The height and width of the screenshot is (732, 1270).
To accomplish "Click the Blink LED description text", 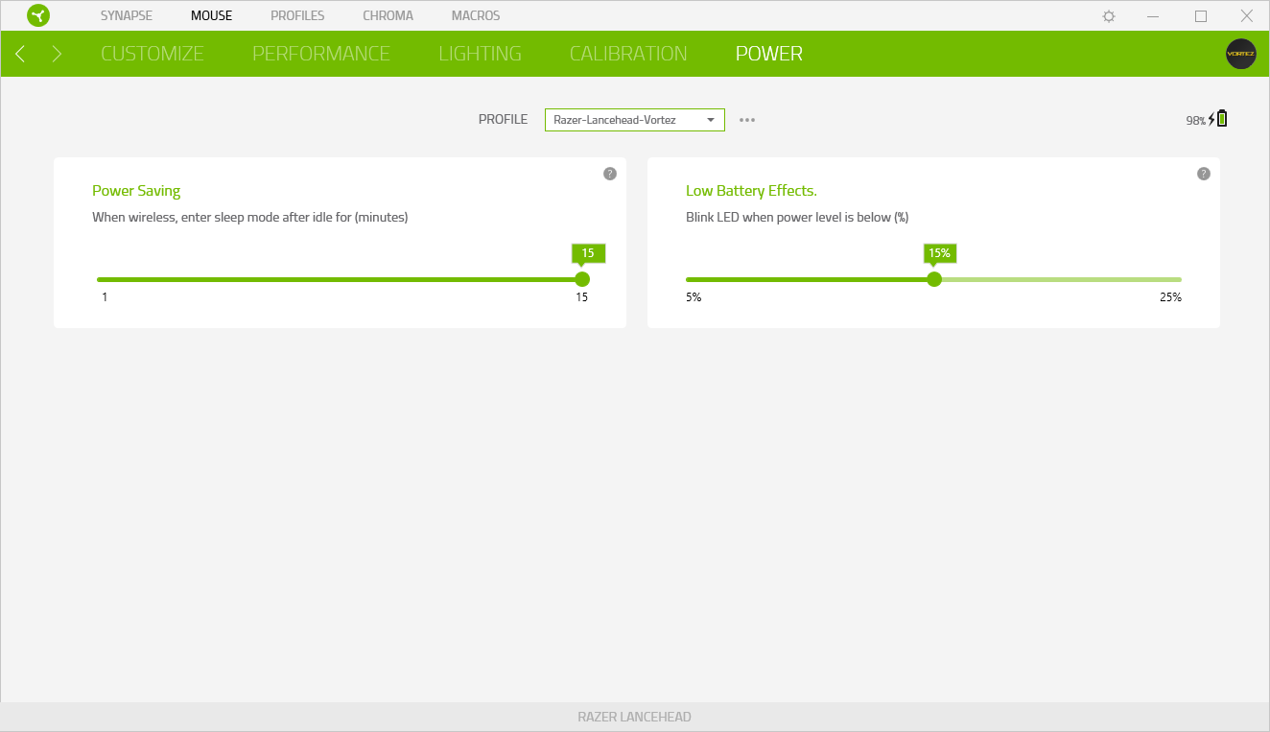I will click(797, 218).
